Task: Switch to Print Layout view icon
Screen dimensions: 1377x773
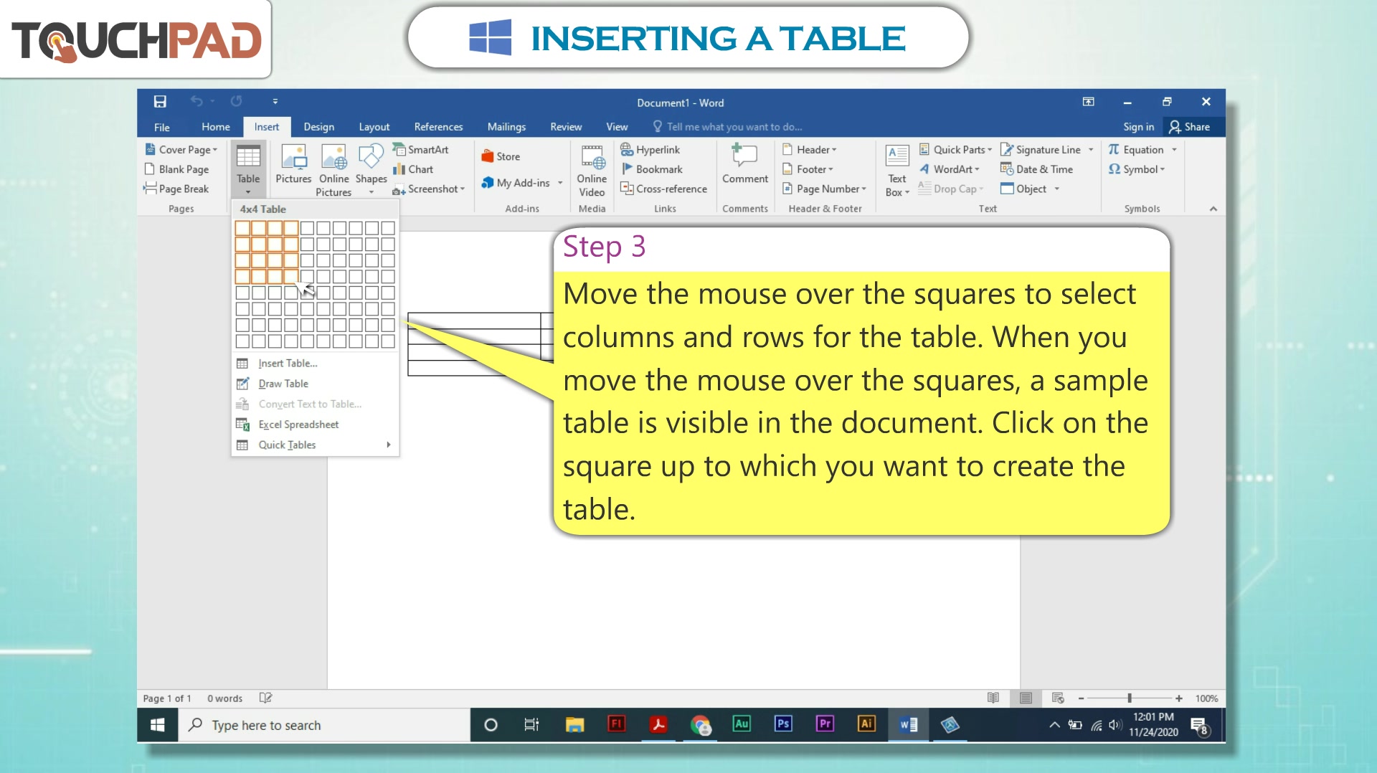Action: click(x=1026, y=698)
